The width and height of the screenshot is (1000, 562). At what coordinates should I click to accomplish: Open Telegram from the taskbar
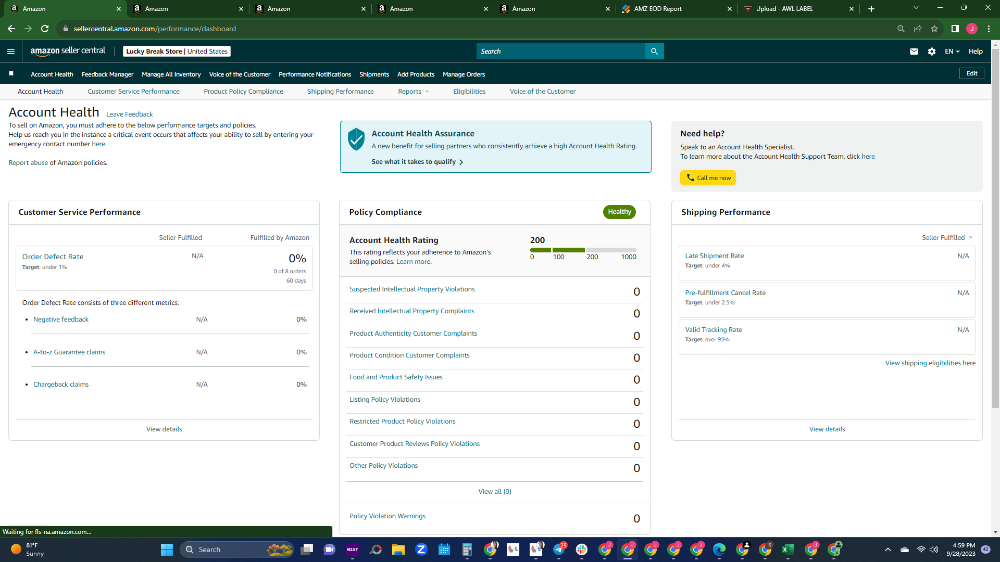click(559, 550)
